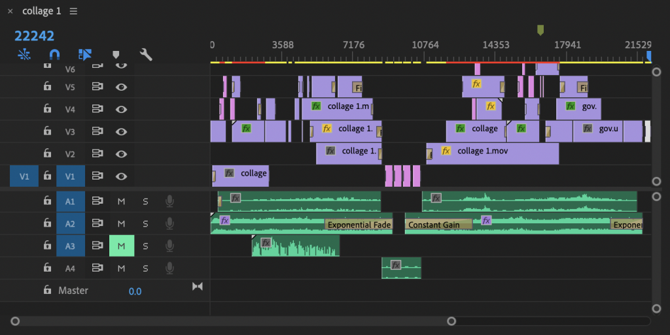
Task: Click the horizontal zoom scrollbar left handle
Action: (x=15, y=321)
